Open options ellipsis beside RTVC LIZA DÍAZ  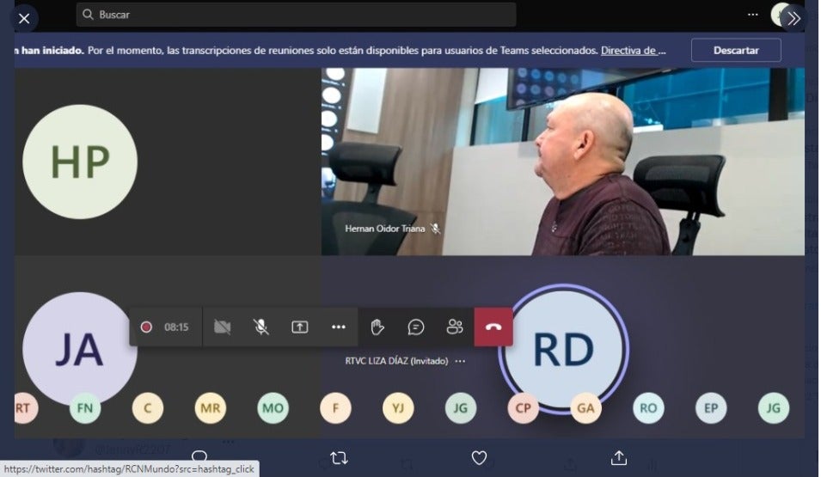(x=460, y=361)
